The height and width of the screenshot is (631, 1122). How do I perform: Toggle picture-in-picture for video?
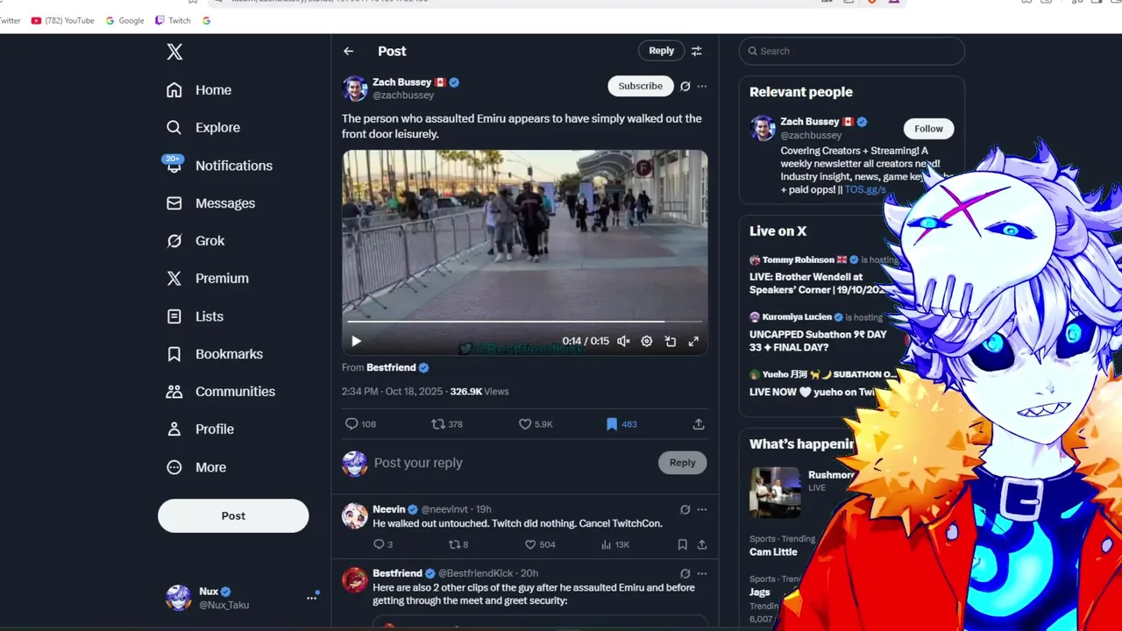click(x=671, y=341)
